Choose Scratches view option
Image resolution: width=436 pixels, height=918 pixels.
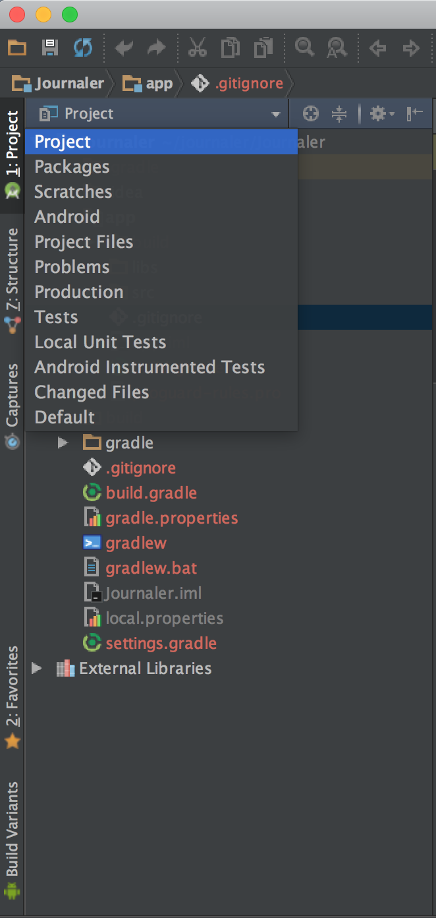pyautogui.click(x=161, y=192)
